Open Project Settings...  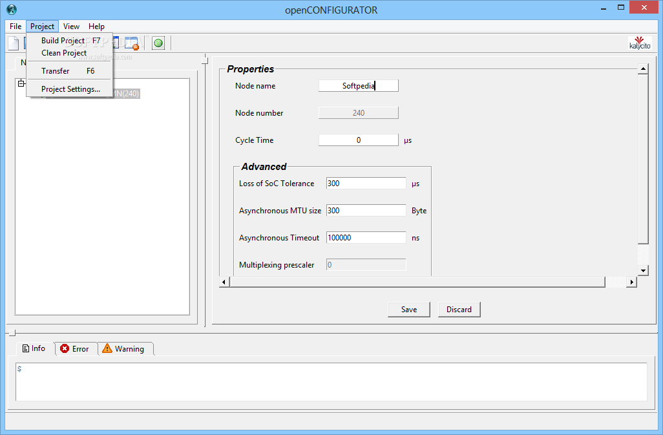coord(70,89)
